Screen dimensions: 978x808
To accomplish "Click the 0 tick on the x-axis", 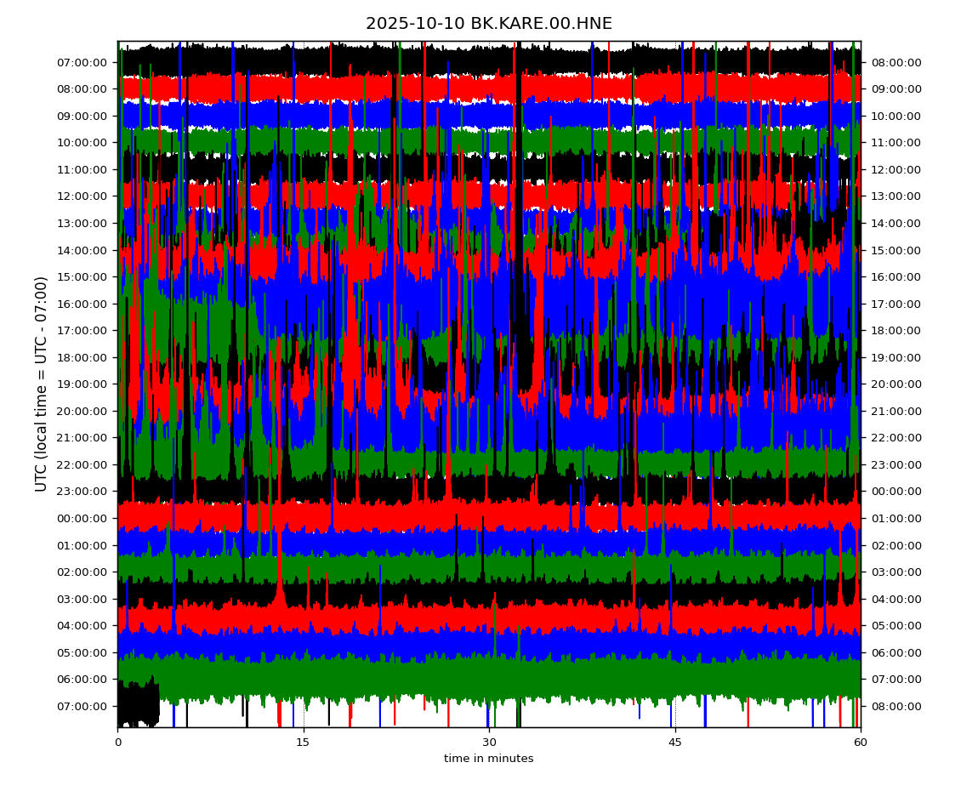I will click(x=118, y=743).
